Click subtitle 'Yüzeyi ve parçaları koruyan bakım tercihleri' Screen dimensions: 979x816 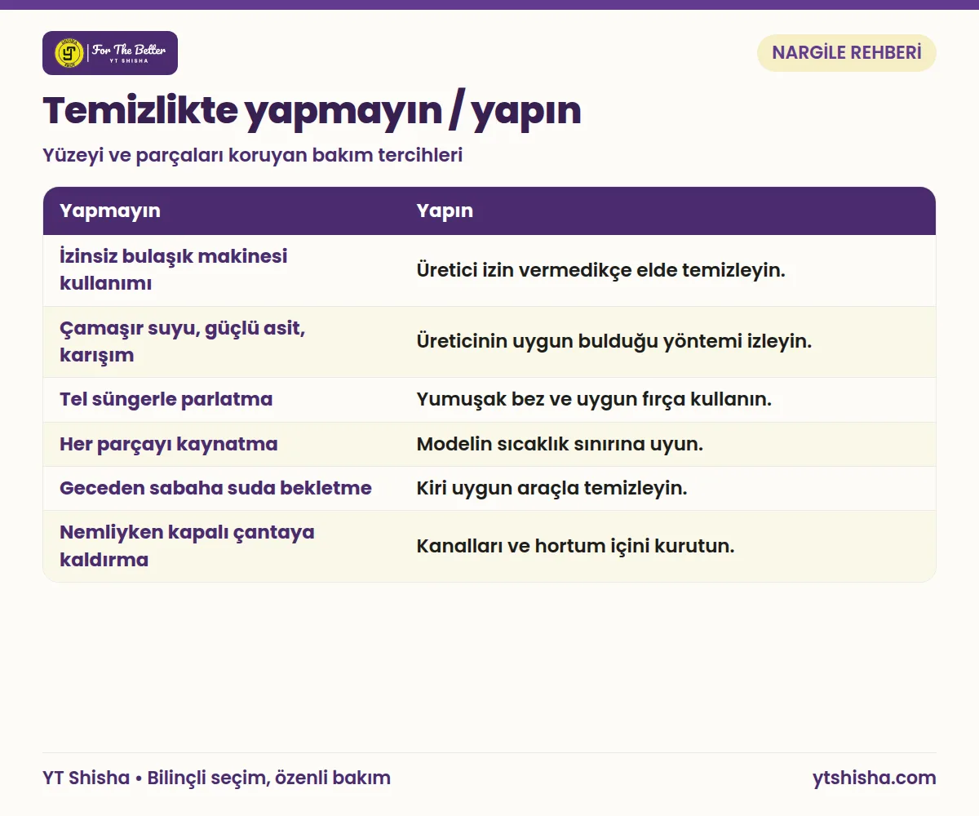(253, 155)
